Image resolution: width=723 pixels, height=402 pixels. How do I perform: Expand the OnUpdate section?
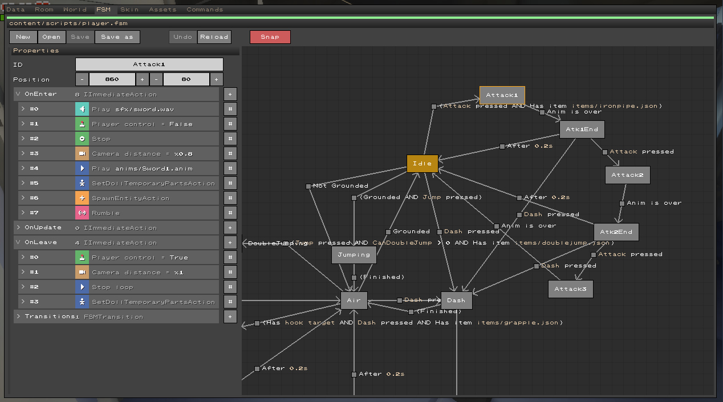click(18, 228)
